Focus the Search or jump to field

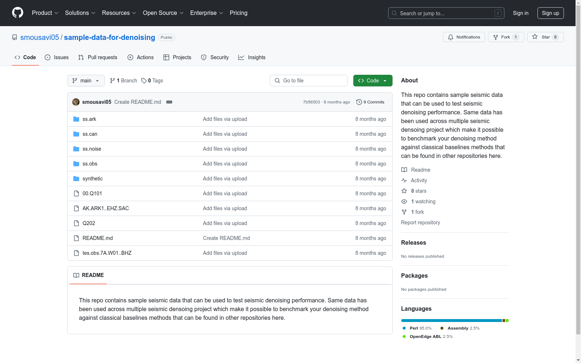(446, 13)
